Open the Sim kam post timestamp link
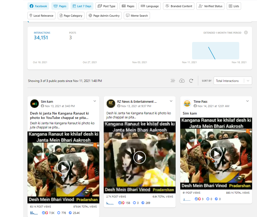The image size is (257, 217). [x=60, y=106]
